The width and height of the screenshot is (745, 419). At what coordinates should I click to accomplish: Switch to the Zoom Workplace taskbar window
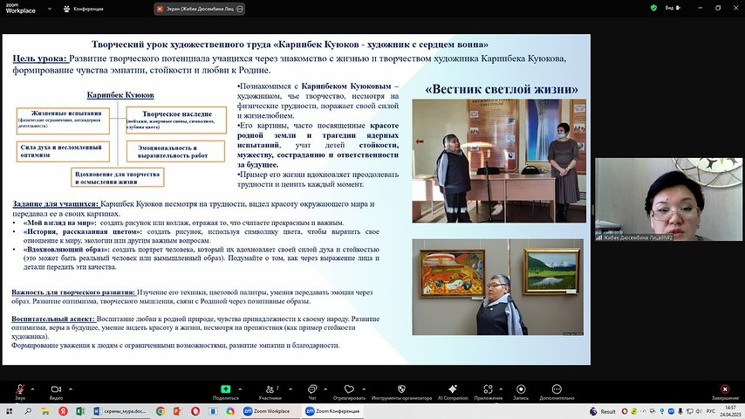tap(270, 411)
